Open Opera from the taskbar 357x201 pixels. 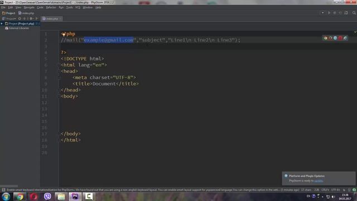coord(33,197)
